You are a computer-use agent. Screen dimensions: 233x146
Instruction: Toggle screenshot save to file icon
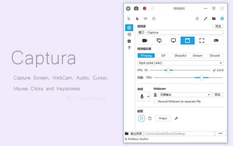click(142, 118)
